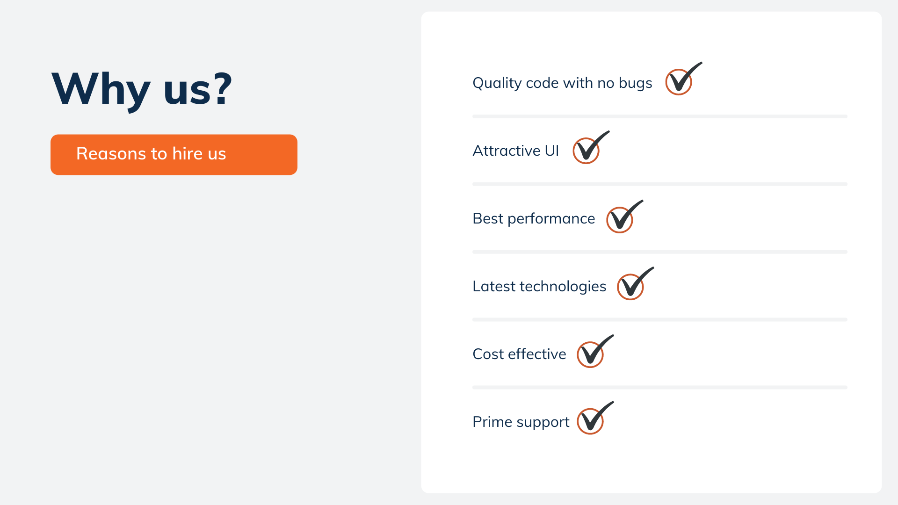
Task: Select the checkmark beside Best performance
Action: [x=625, y=216]
